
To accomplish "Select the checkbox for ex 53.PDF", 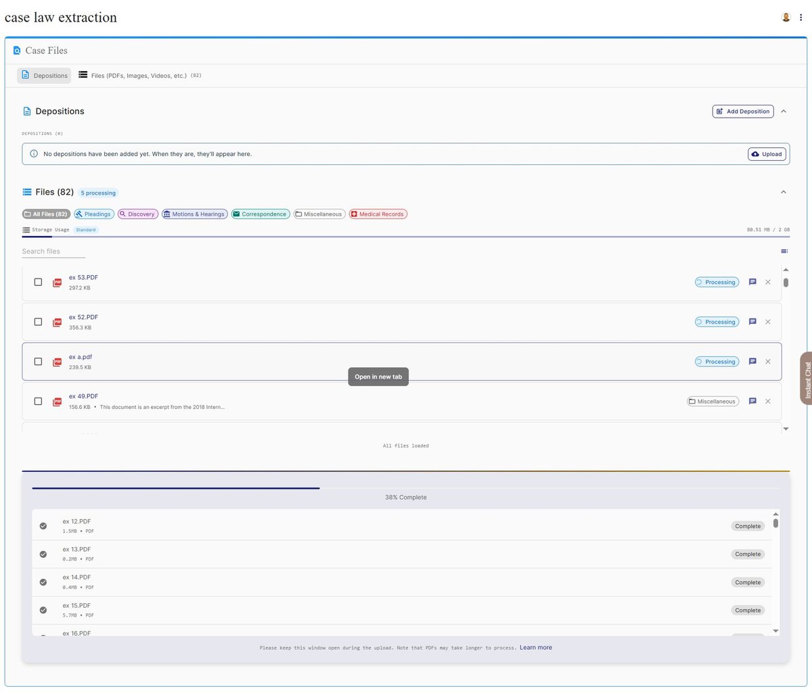I will 38,282.
